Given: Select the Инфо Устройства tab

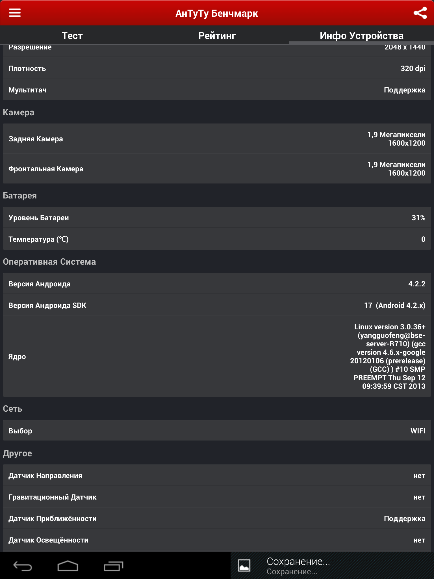Looking at the screenshot, I should click(362, 36).
